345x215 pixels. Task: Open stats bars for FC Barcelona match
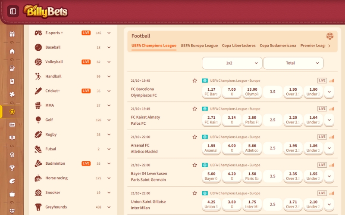tap(332, 80)
